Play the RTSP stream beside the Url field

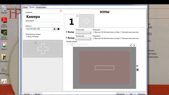55,29
